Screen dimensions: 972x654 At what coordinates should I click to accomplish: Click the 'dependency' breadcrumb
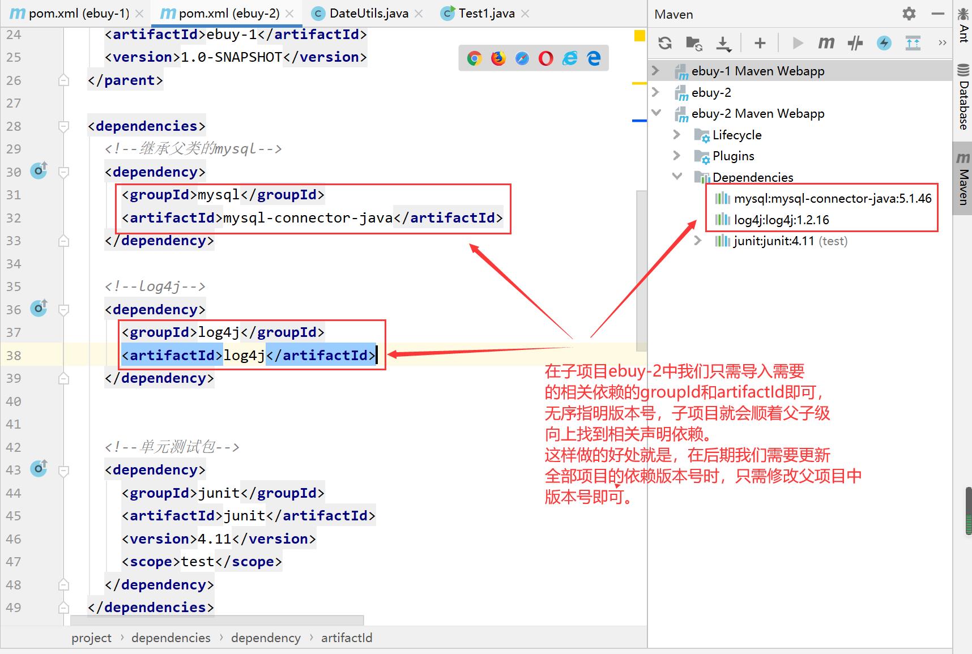tap(266, 638)
